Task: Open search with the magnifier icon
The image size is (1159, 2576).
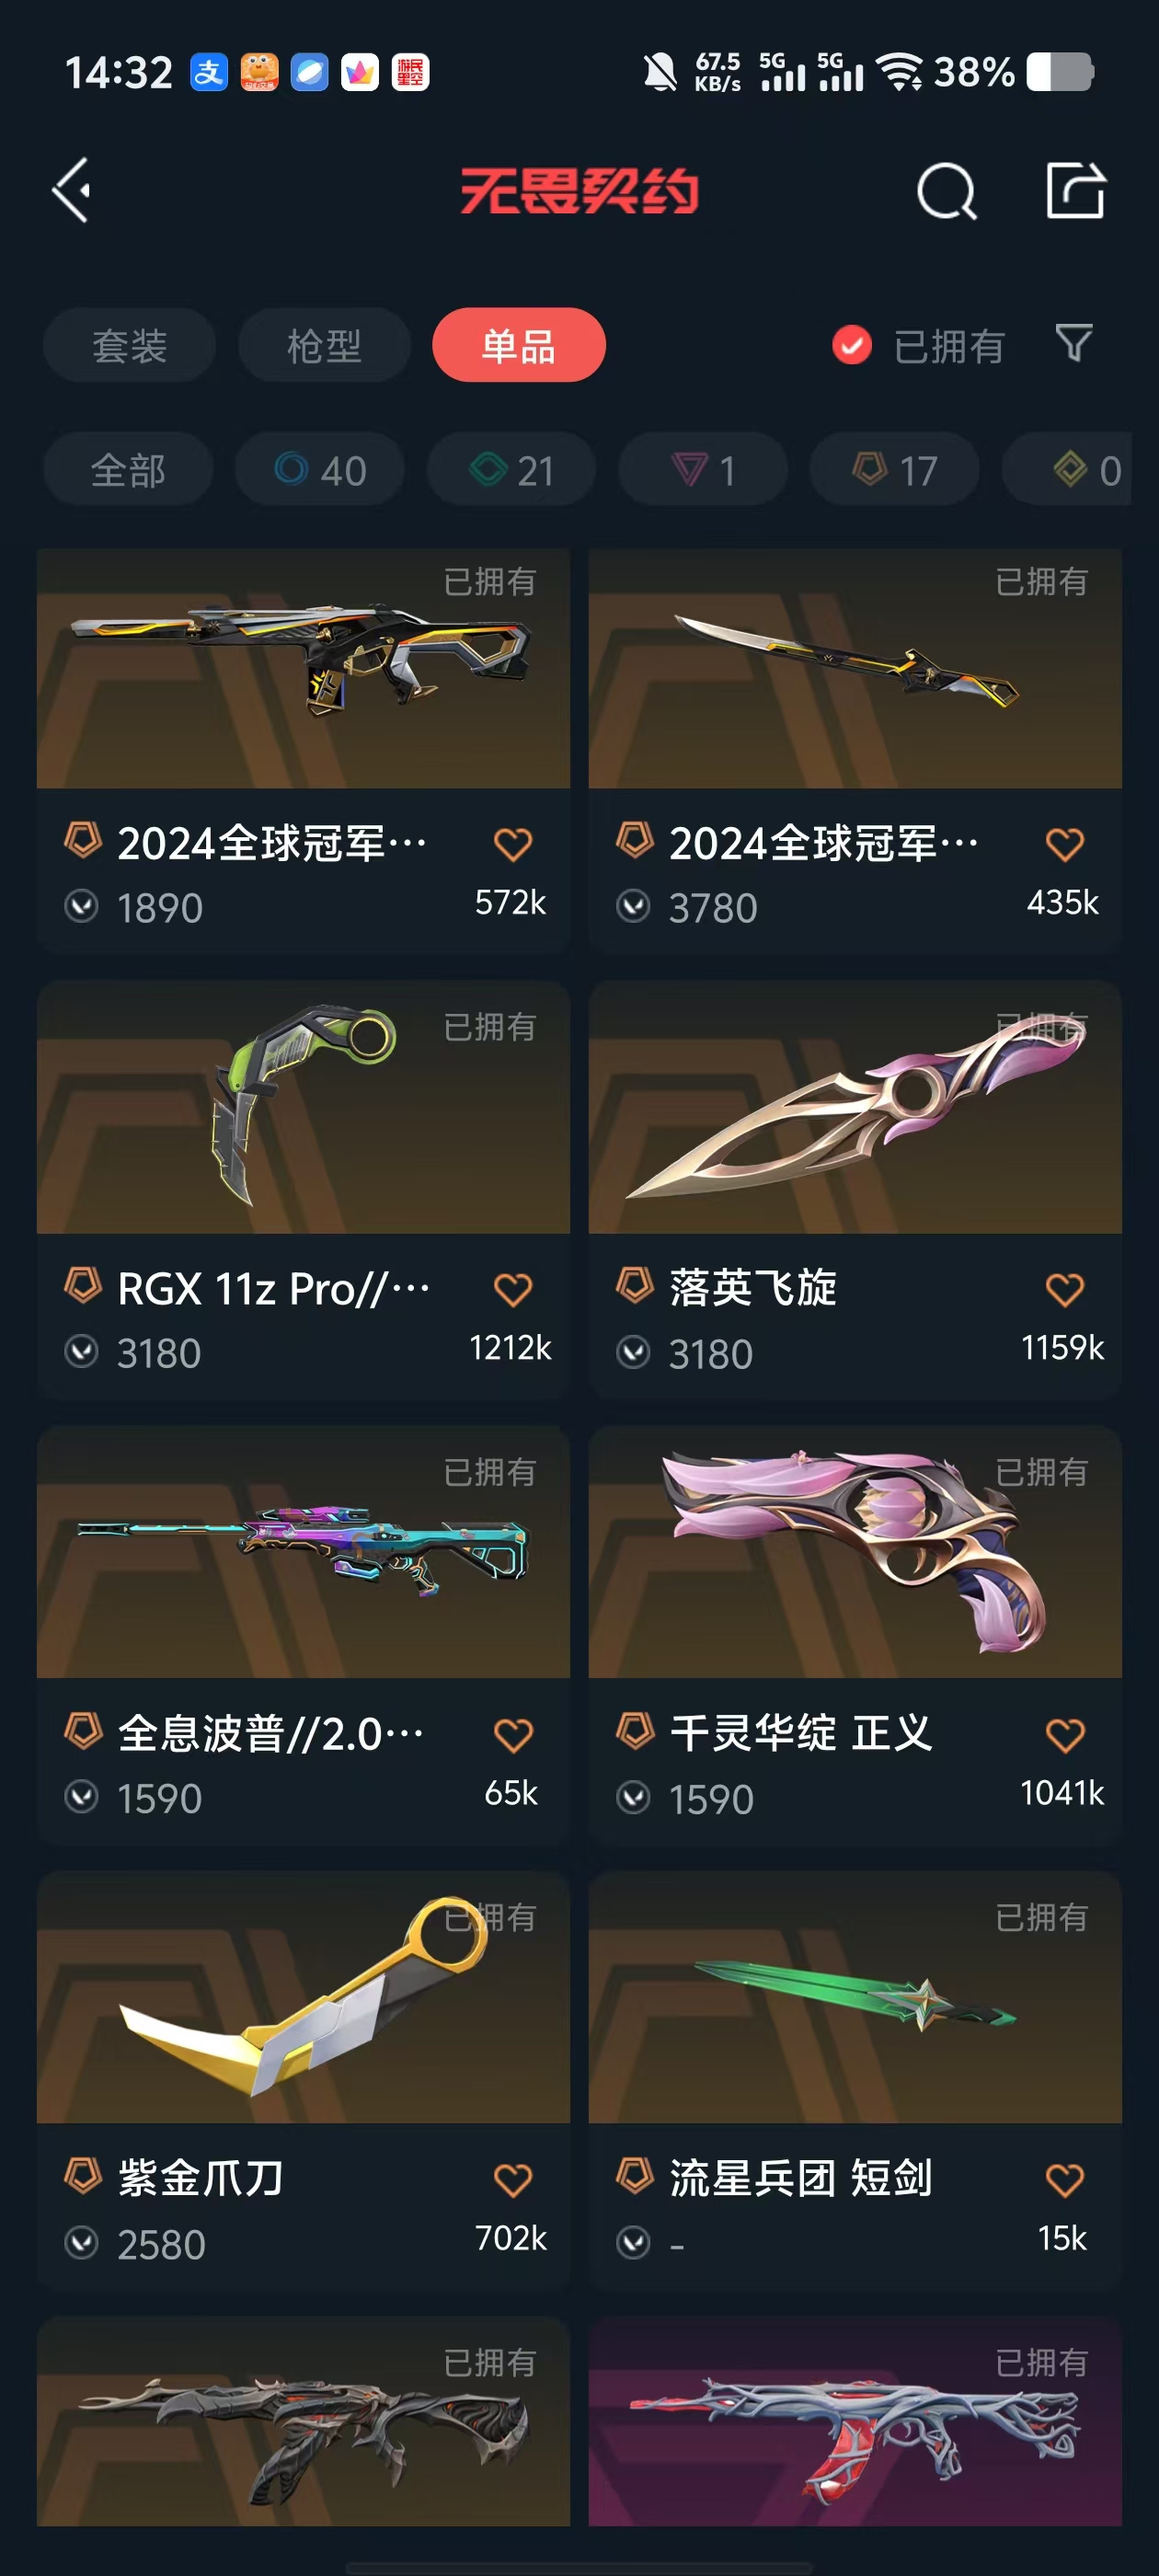Action: [x=946, y=190]
